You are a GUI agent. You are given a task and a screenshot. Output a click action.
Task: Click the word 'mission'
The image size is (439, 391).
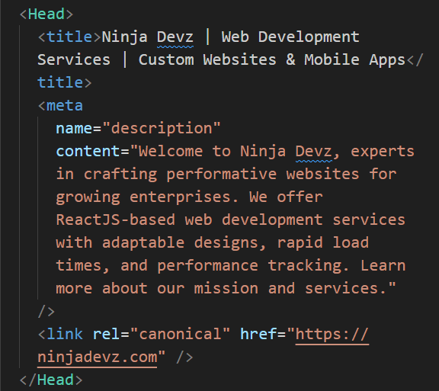pos(226,289)
